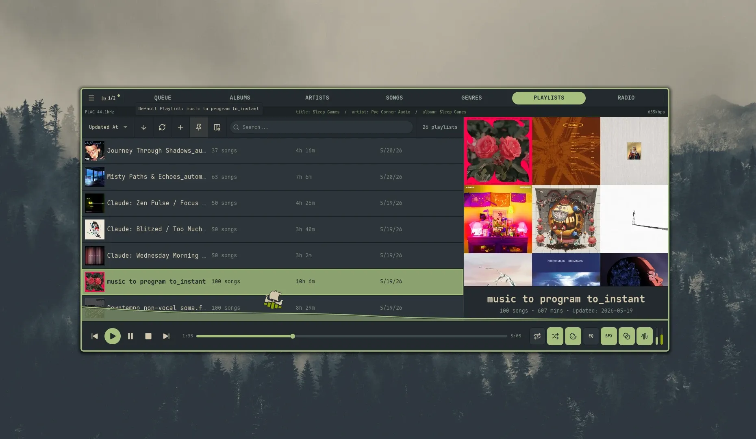Toggle the waveform visualizer button
The image size is (756, 439).
click(x=645, y=336)
